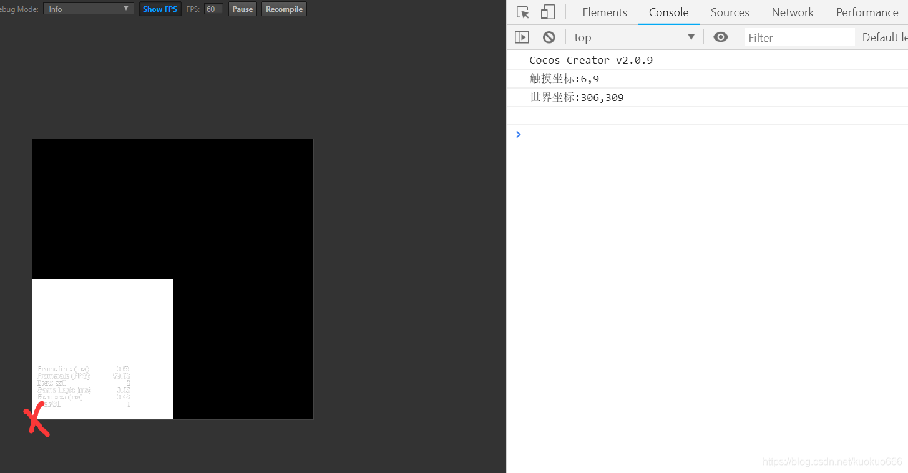Open the top execution context dropdown

coord(634,37)
